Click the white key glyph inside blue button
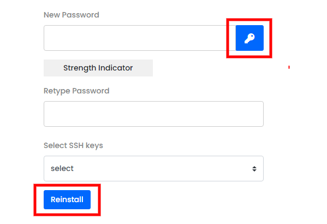Screen dimensions: 327x224 click(249, 38)
